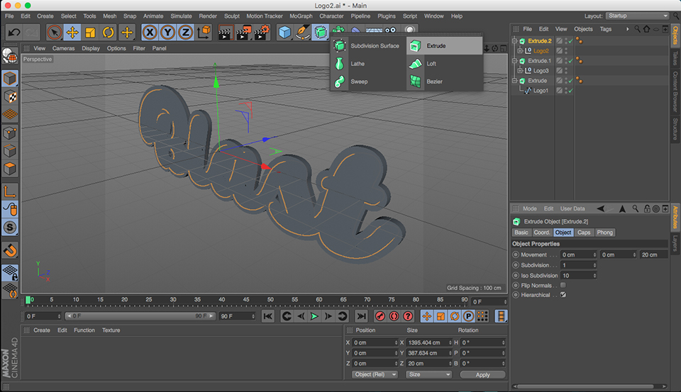The image size is (681, 392).
Task: Select the Scale tool
Action: tap(90, 32)
